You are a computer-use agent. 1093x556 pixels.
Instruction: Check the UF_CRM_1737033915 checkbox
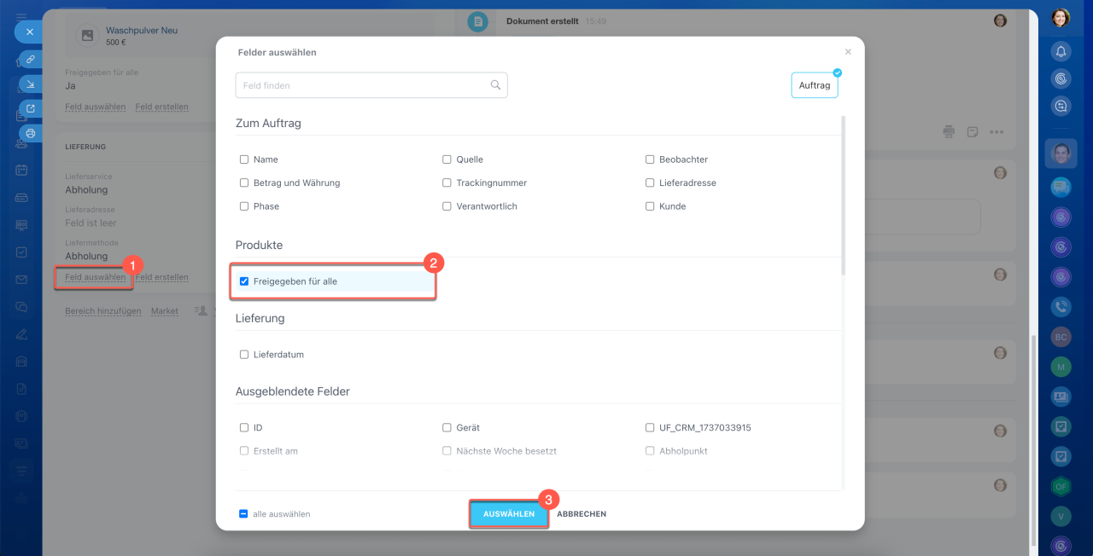(x=650, y=427)
